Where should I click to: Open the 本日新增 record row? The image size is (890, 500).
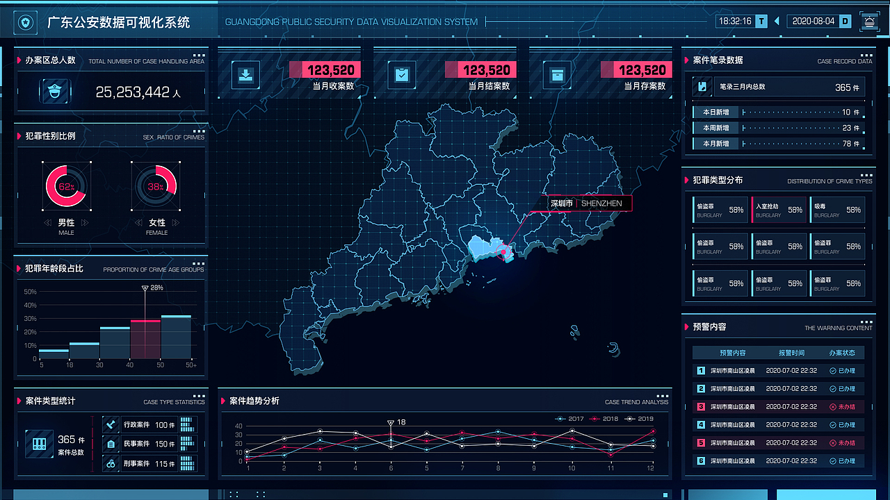click(779, 112)
